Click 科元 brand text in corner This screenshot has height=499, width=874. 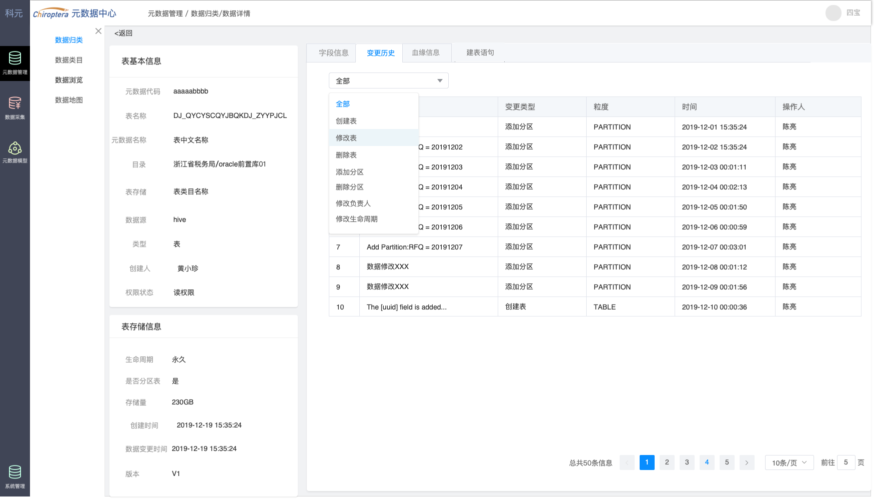point(14,13)
